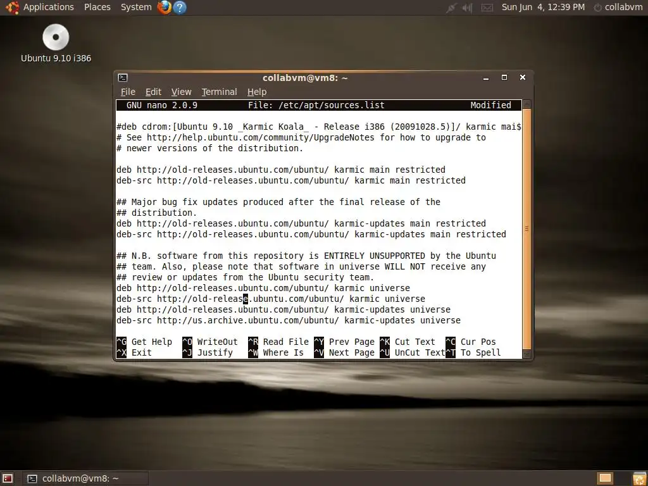Click the 'deb' line ending in karmic universe

coord(263,288)
